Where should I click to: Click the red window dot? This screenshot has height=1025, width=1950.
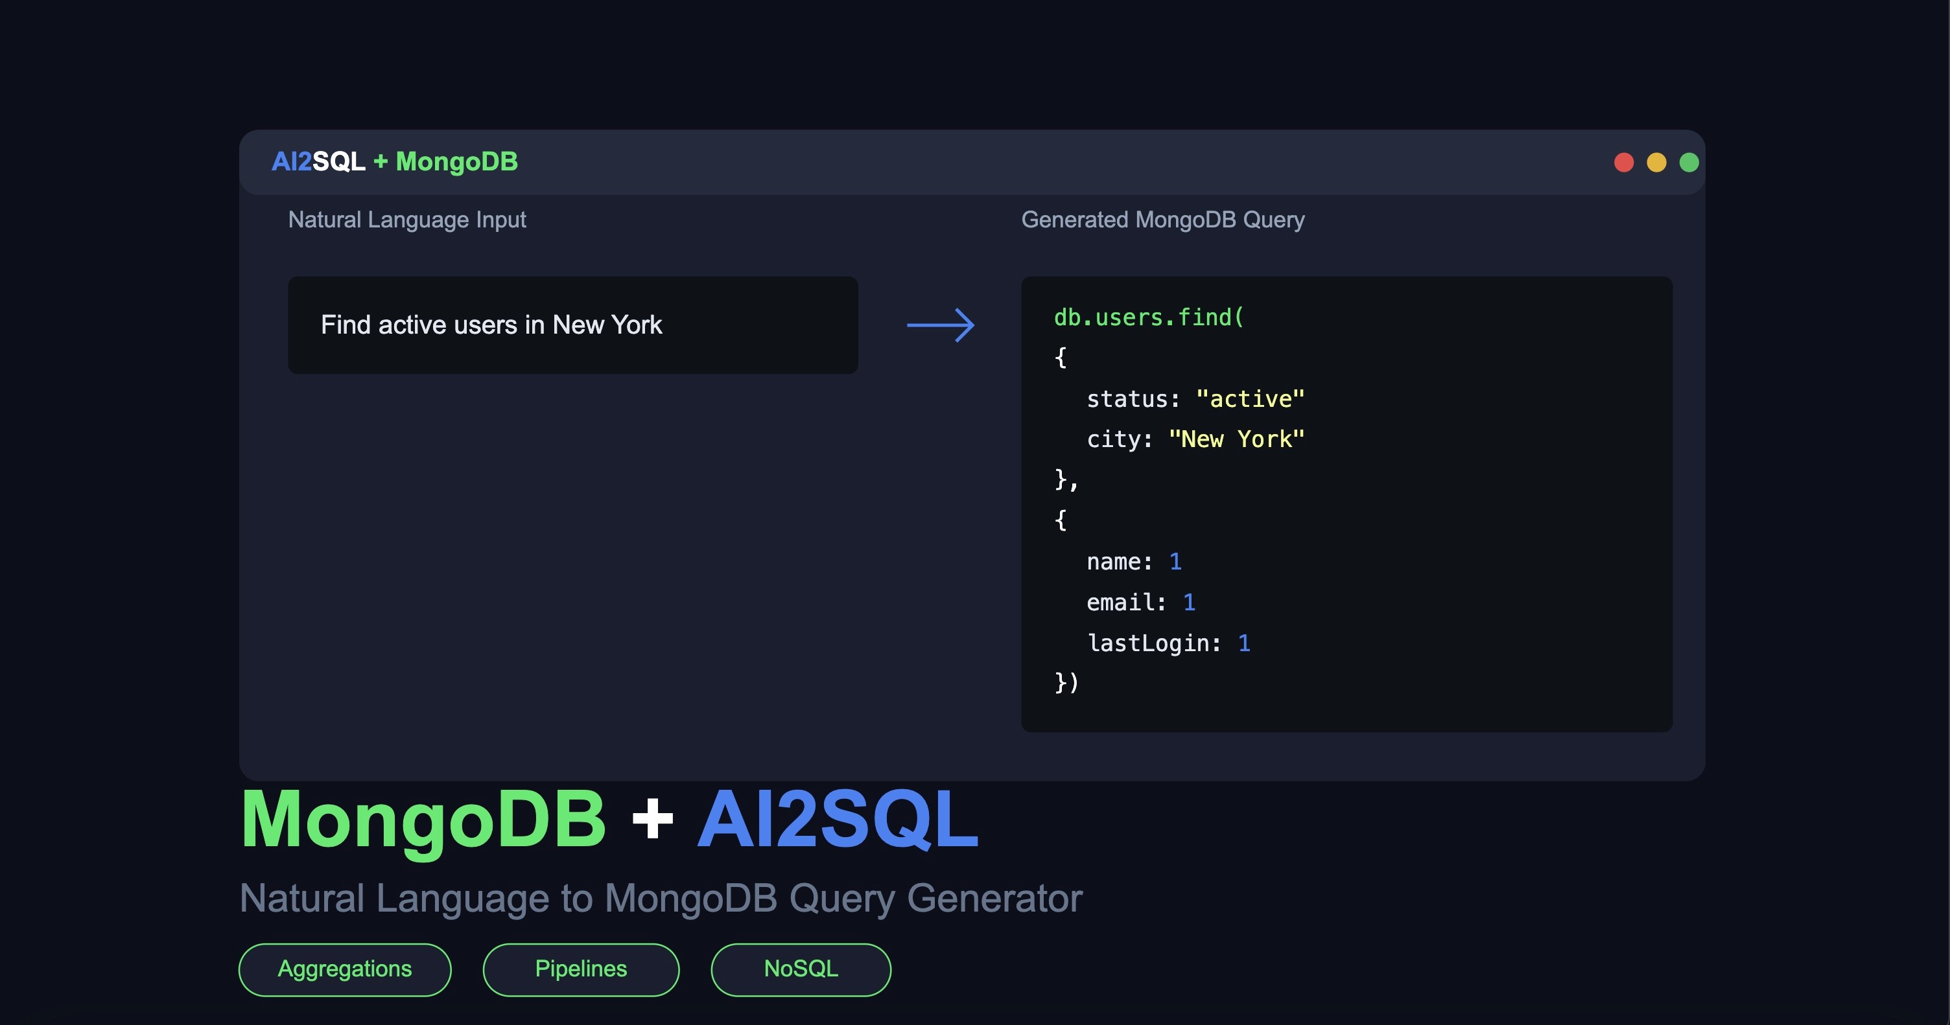pos(1624,163)
